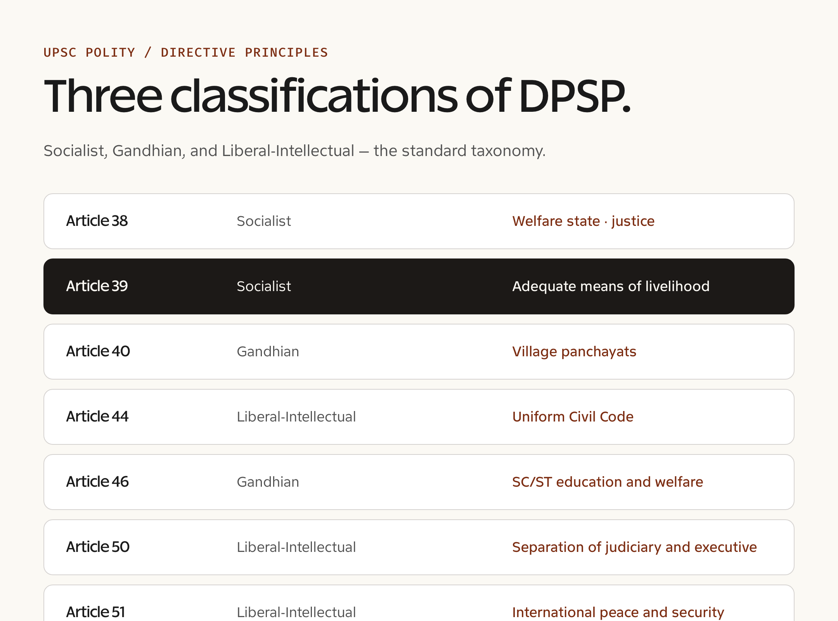
Task: Select the highlighted Article 39 label
Action: point(97,286)
